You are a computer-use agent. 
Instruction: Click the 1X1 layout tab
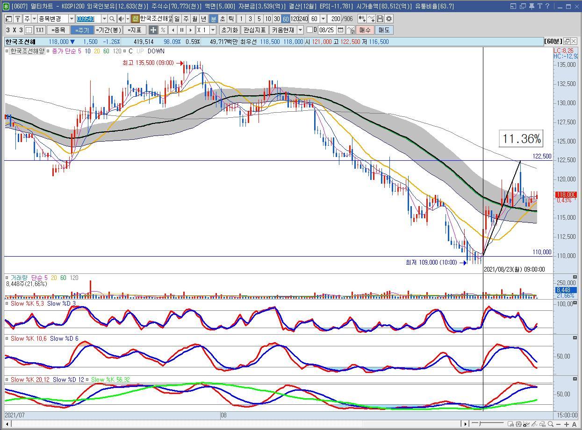point(39,30)
